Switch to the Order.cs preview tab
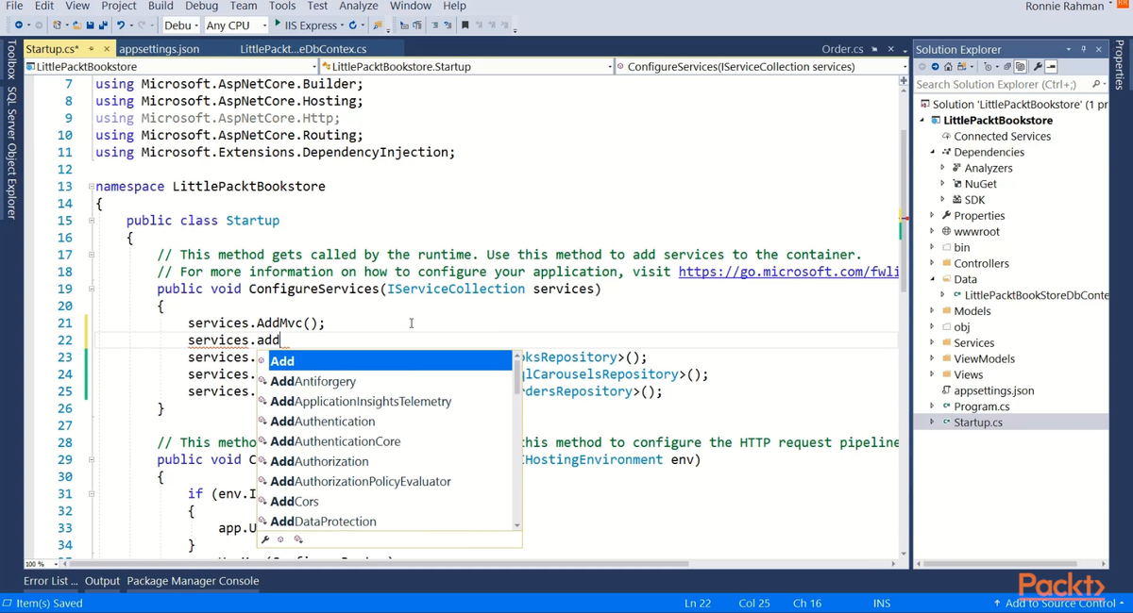 843,49
